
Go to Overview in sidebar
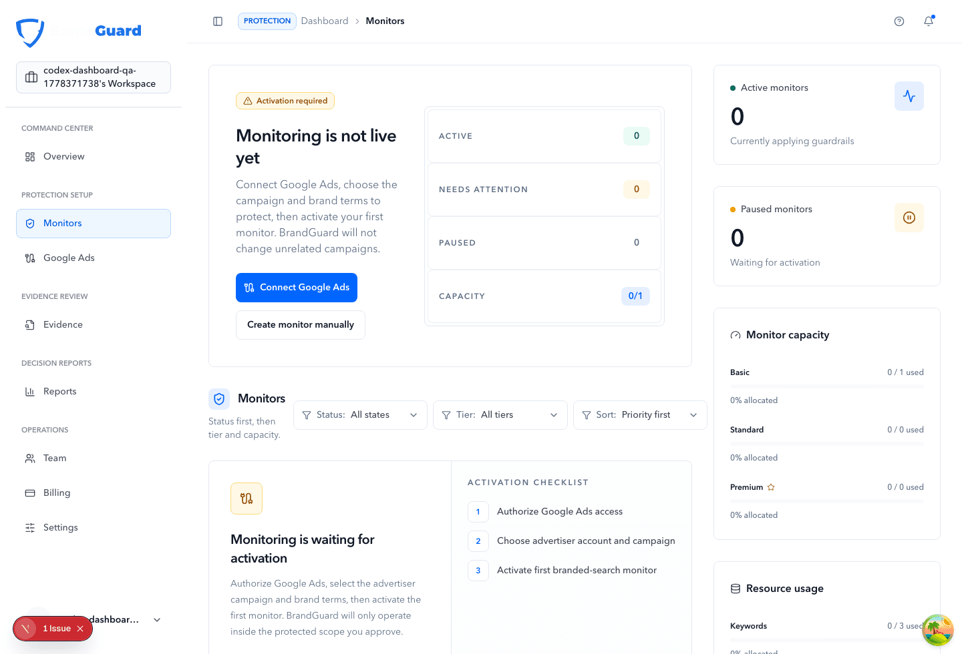[94, 157]
